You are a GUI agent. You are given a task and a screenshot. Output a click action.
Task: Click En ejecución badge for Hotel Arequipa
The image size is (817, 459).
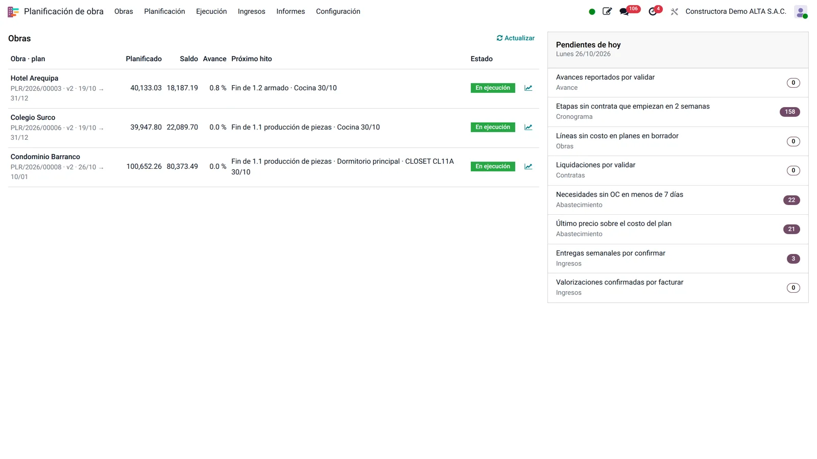[493, 88]
